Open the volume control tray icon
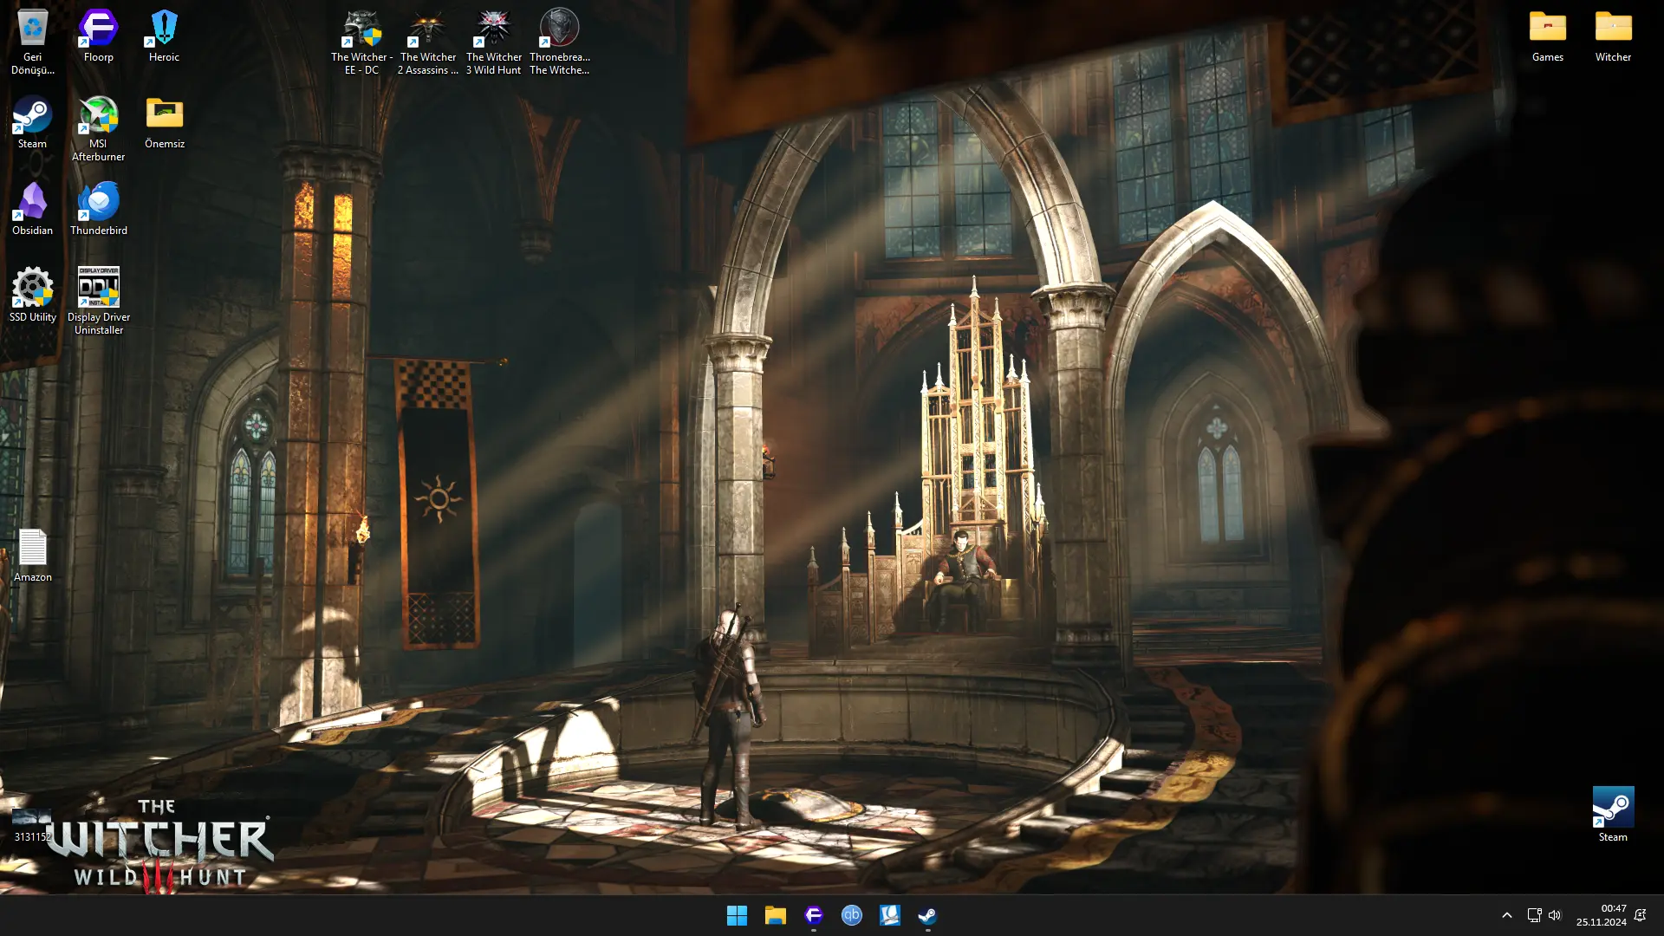The width and height of the screenshot is (1664, 936). coord(1555,915)
